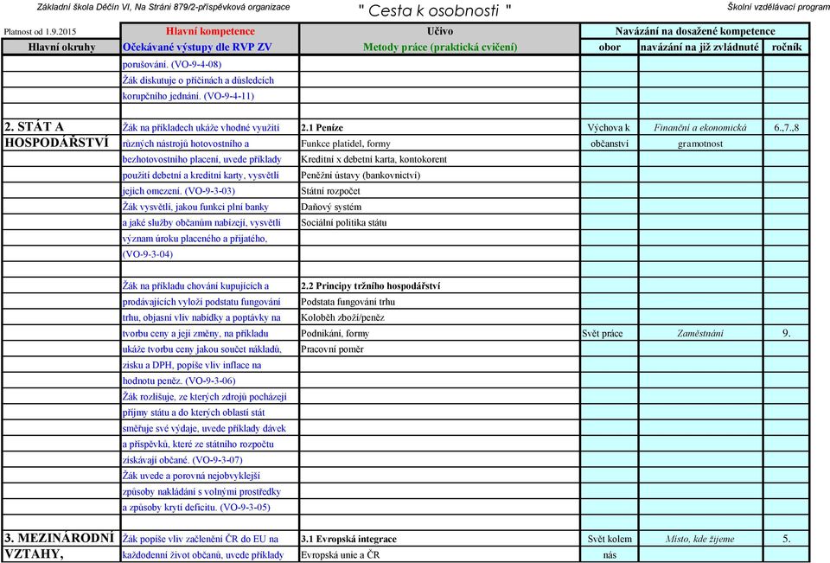The image size is (830, 563).
Task: Click 'jejich omezení. (VO-9-3-03)' cell
Action: click(x=210, y=190)
